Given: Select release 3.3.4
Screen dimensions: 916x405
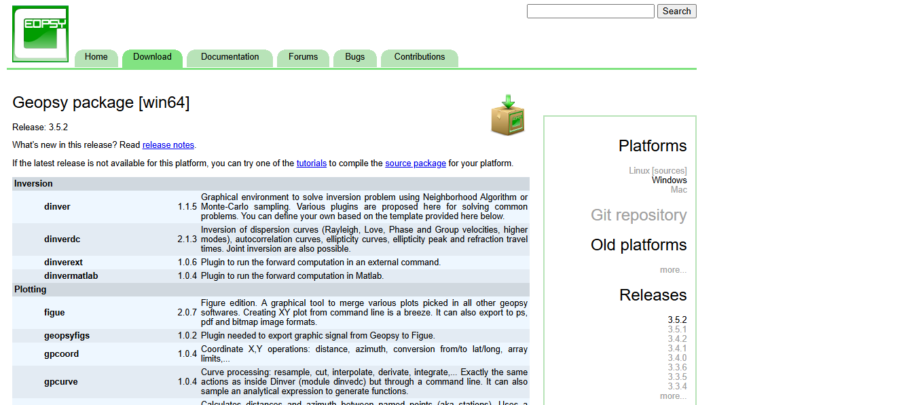Looking at the screenshot, I should (677, 387).
